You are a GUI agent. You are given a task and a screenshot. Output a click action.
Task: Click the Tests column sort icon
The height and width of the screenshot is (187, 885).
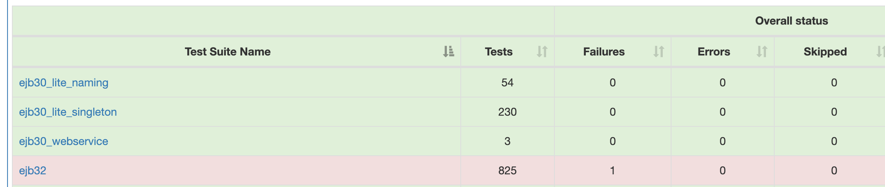pyautogui.click(x=542, y=52)
